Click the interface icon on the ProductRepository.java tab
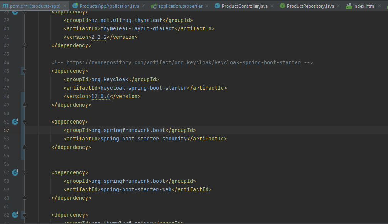Viewport: 388px width, 224px height. [x=282, y=6]
